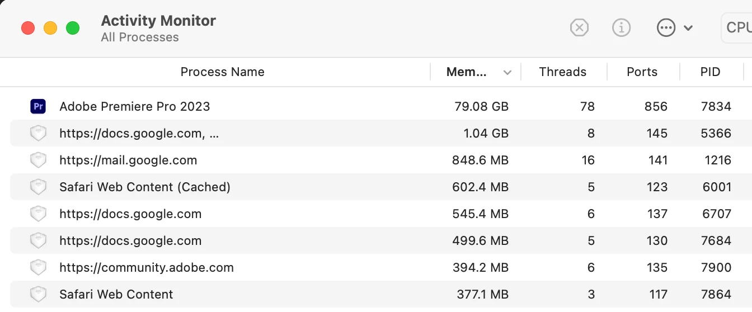Click the stop process icon in toolbar
The image size is (752, 312).
pyautogui.click(x=579, y=27)
